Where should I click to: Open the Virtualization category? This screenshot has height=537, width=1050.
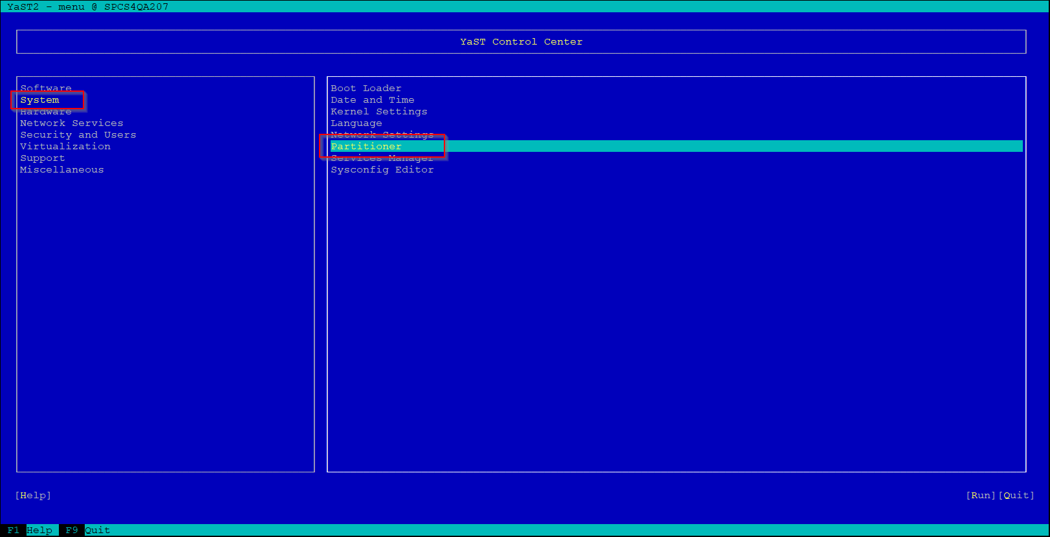65,147
